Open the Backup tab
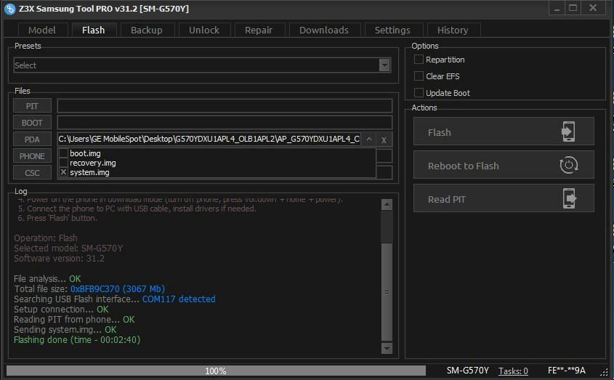Screen dimensions: 614x380 coord(147,31)
